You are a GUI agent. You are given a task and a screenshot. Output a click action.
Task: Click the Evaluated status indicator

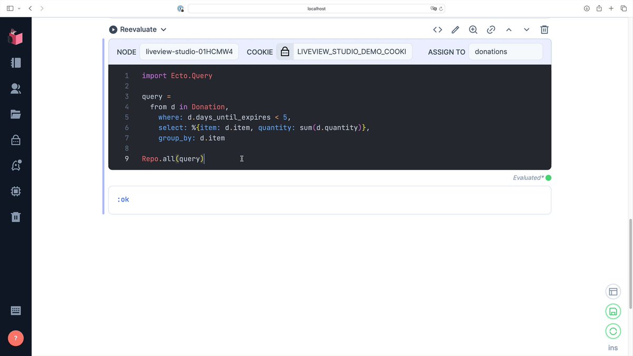coord(532,178)
